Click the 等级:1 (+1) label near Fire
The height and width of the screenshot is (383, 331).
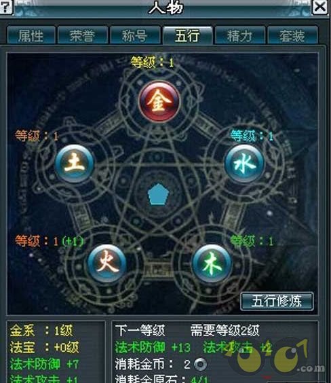pos(50,241)
